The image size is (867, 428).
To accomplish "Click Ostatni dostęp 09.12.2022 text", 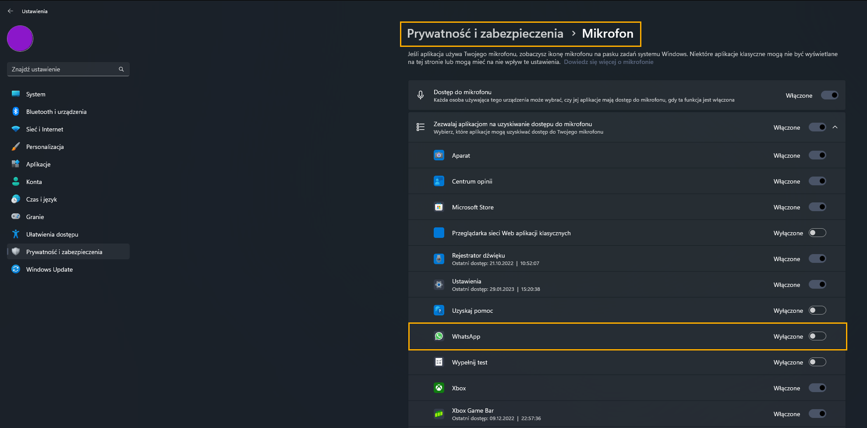I will (496, 418).
